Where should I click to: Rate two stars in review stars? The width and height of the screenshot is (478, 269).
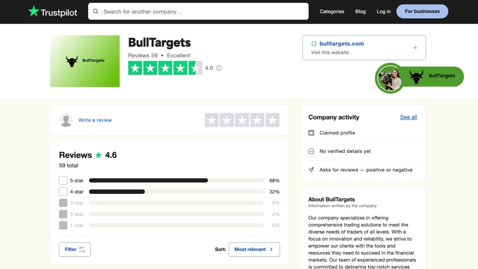pyautogui.click(x=227, y=120)
